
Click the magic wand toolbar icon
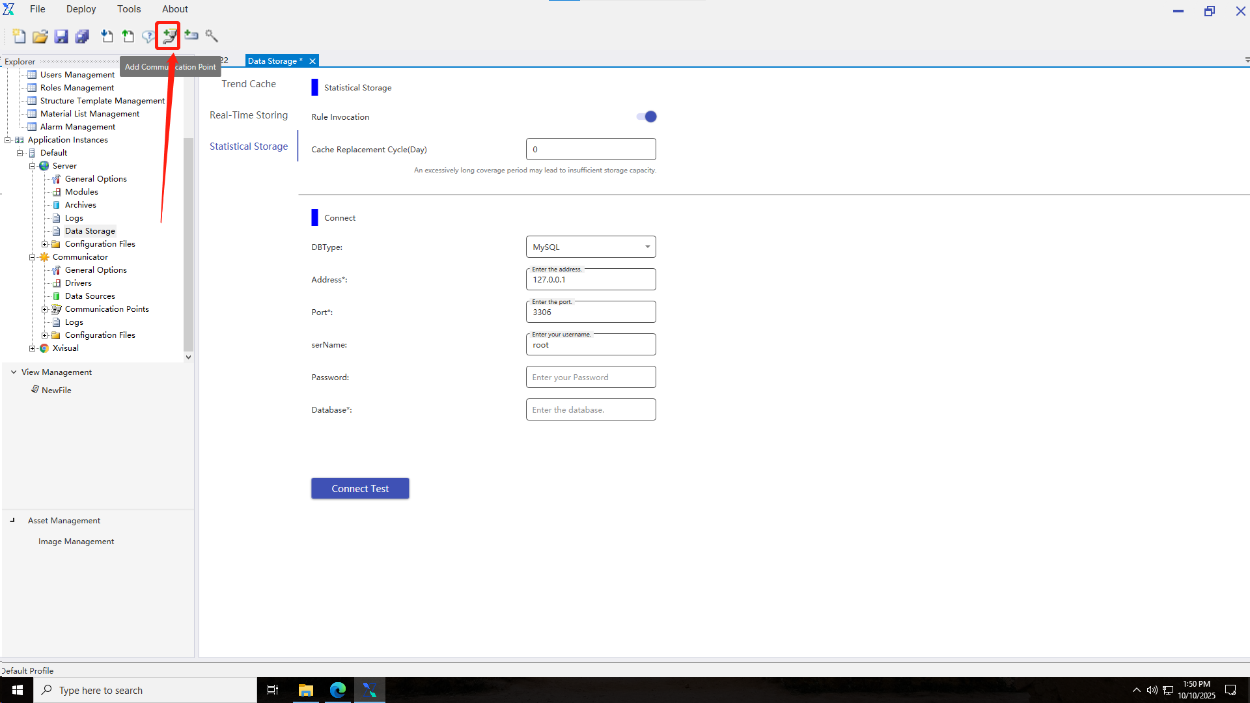[x=212, y=36]
